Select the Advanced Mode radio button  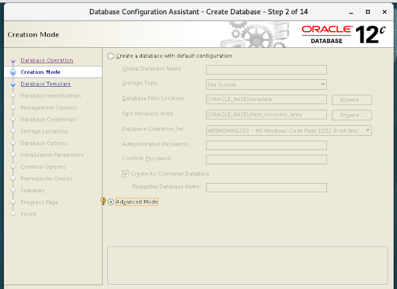[110, 202]
